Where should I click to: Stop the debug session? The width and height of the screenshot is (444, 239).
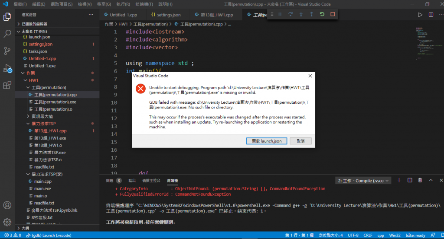[333, 14]
